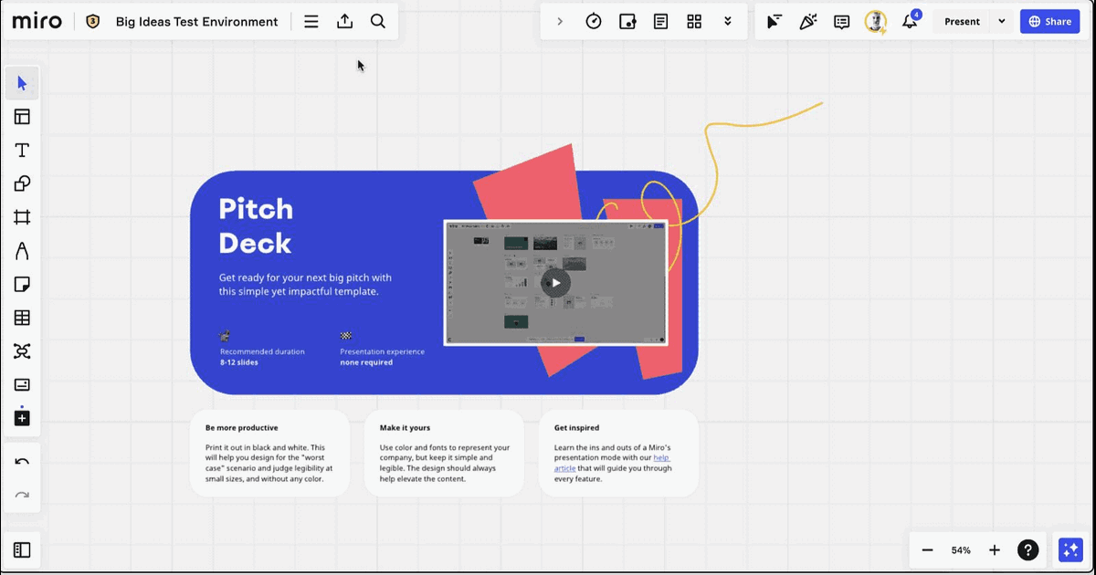Screen dimensions: 1096x575
Task: Zoom in with plus button
Action: [x=995, y=550]
